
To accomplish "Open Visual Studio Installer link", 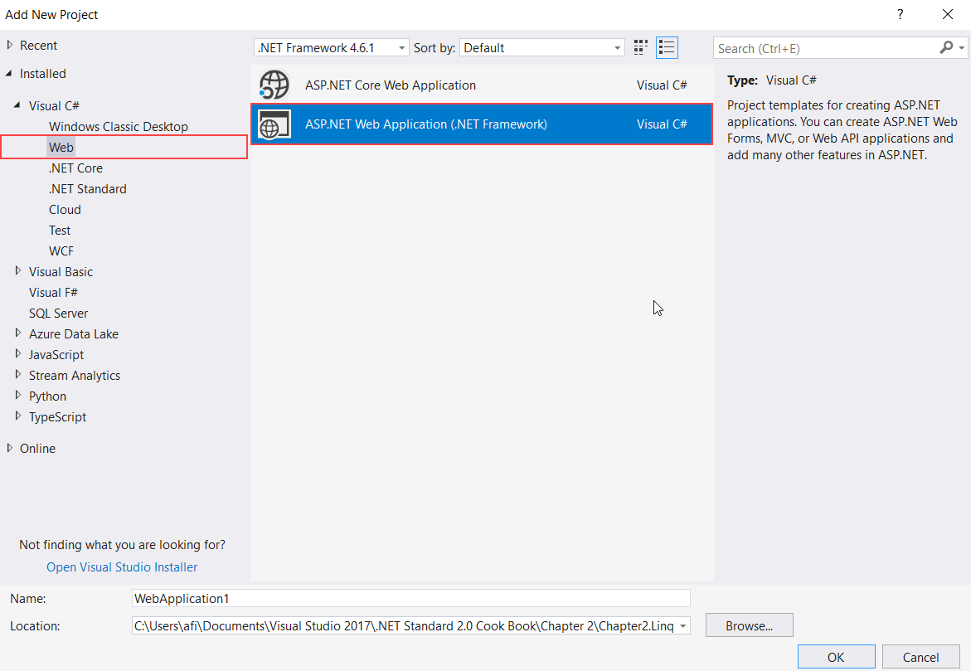I will click(122, 567).
